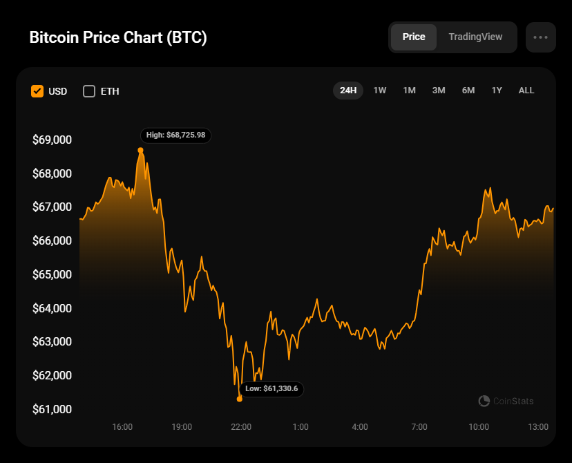This screenshot has width=572, height=463.
Task: Click the $65,000 price axis label
Action: click(52, 274)
